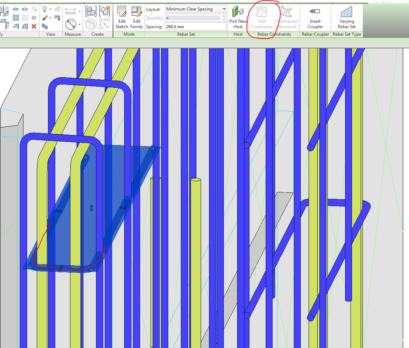Open the lightbulb dropdown arrow
Viewport: 409px width, 348px height.
(x=50, y=9)
